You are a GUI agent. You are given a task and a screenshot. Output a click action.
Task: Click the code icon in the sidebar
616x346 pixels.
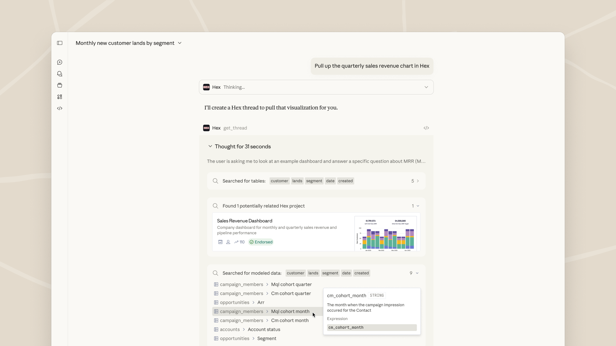click(60, 108)
